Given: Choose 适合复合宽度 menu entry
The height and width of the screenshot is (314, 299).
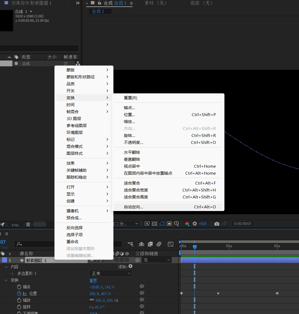Looking at the screenshot, I should coord(168,190).
